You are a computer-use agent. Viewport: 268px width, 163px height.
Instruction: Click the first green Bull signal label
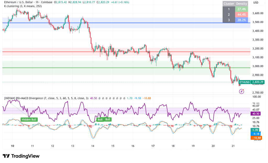pyautogui.click(x=100, y=119)
